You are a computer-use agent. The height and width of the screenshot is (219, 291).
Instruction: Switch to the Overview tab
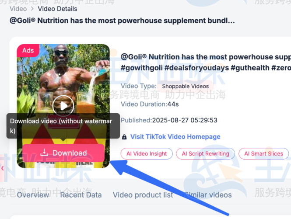33,195
